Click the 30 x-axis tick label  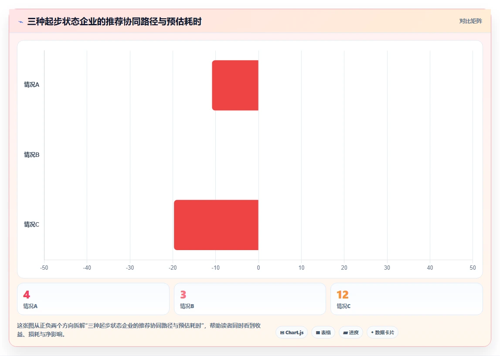click(387, 268)
